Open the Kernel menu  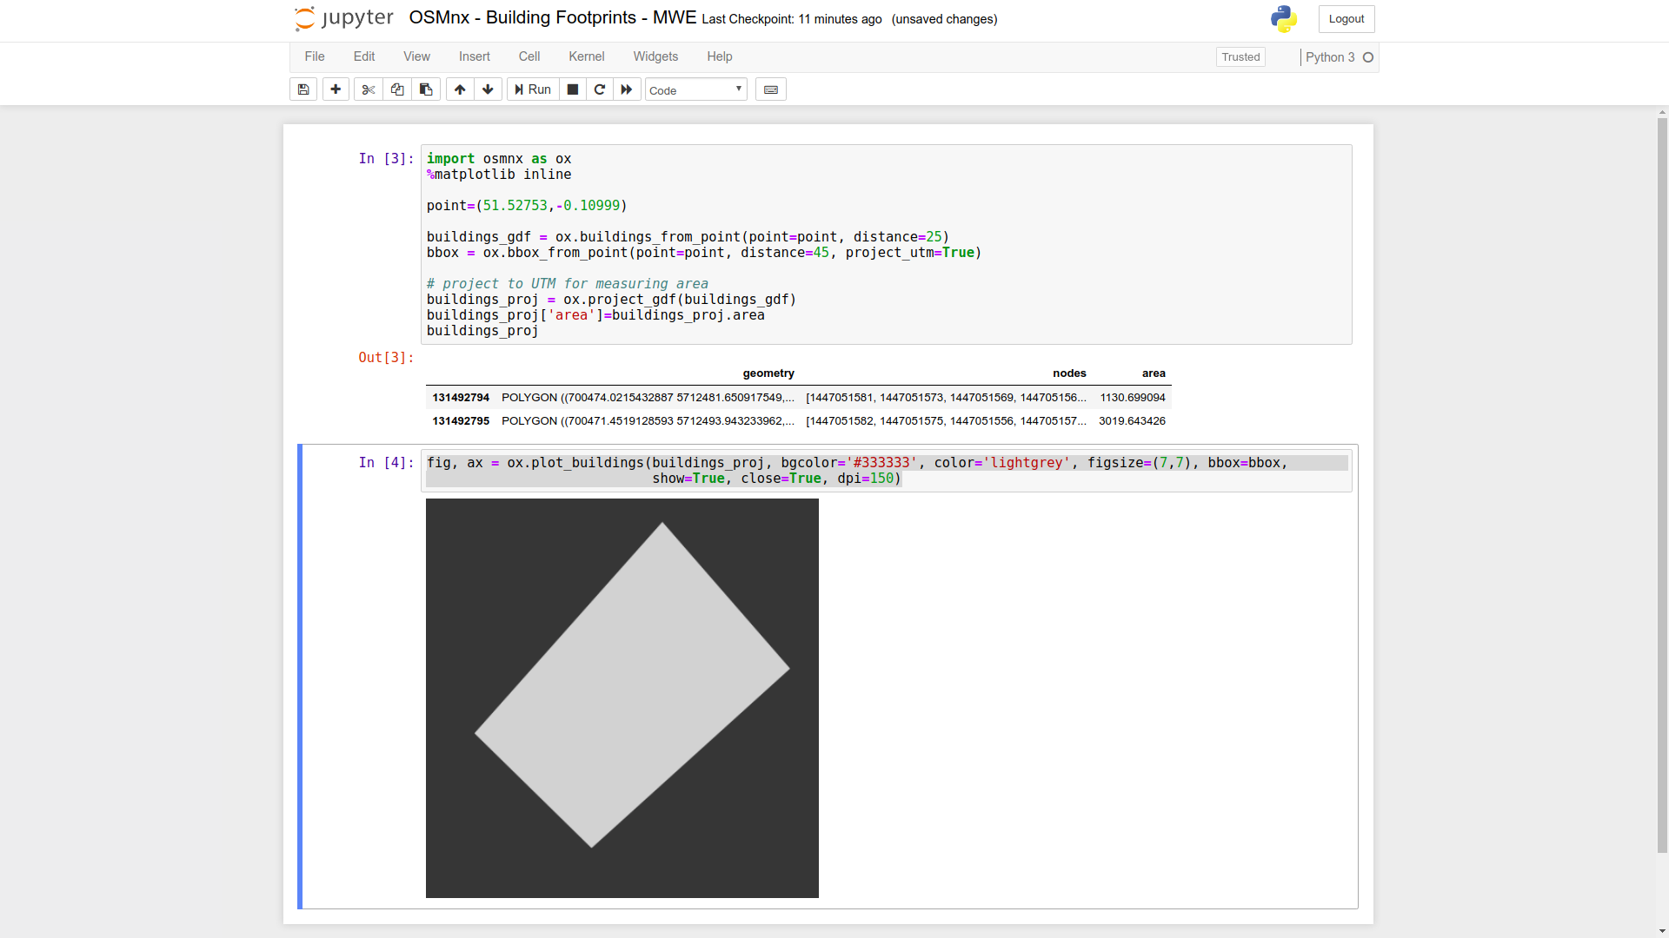tap(587, 56)
